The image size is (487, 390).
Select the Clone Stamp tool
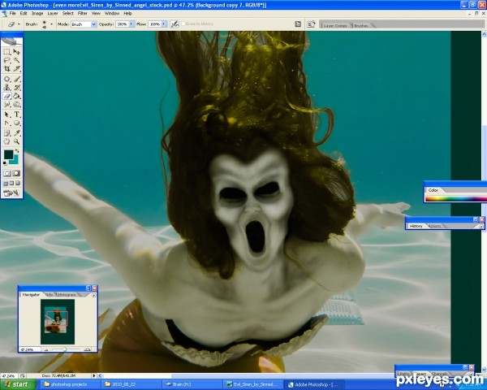(x=6, y=88)
